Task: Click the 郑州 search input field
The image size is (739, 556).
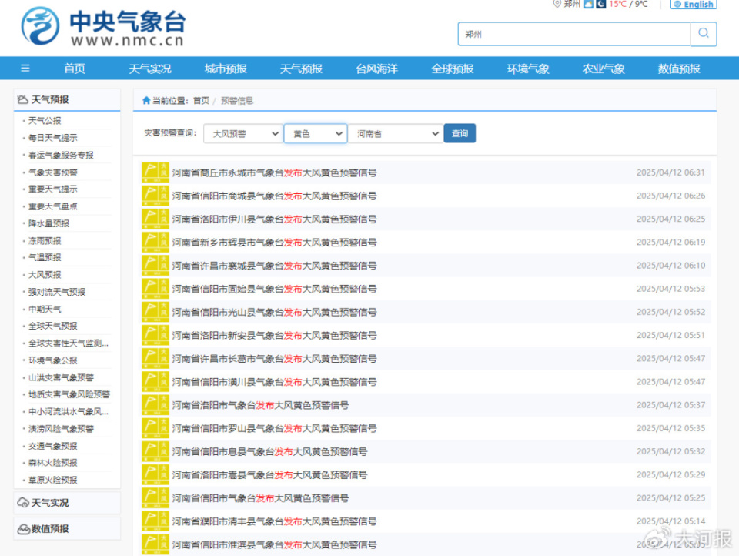Action: (x=574, y=34)
